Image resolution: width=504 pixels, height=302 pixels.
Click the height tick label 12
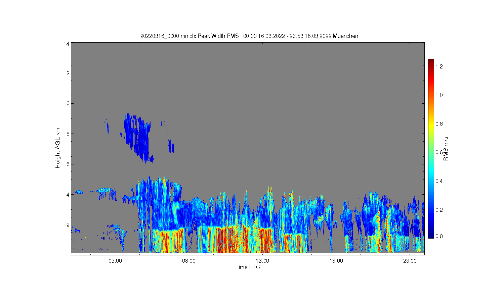click(x=67, y=73)
